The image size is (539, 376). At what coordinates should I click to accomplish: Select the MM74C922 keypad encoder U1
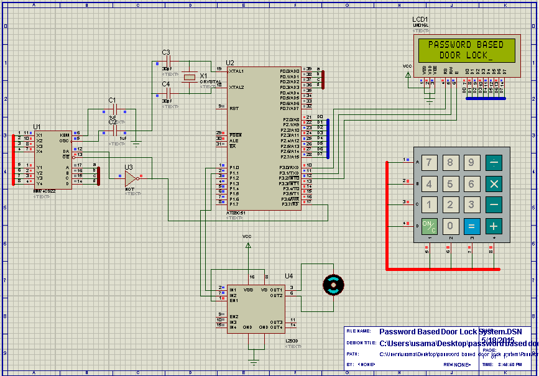[53, 158]
